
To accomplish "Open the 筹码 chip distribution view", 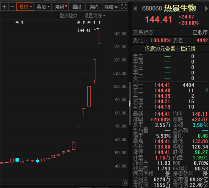I will click(60, 7).
